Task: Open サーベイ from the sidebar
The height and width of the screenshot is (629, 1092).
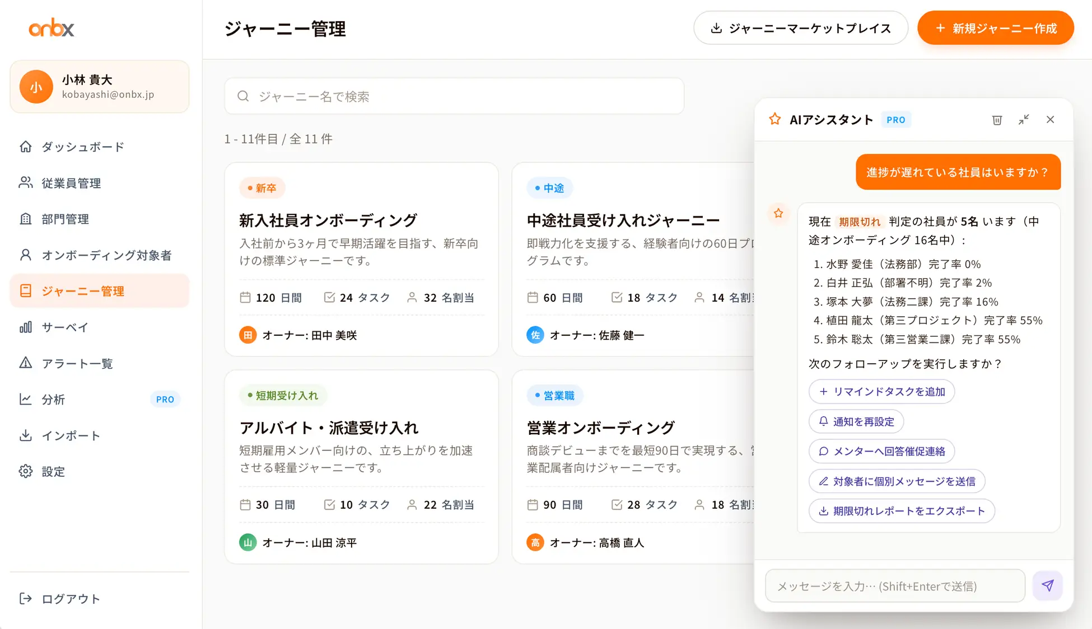Action: 99,327
